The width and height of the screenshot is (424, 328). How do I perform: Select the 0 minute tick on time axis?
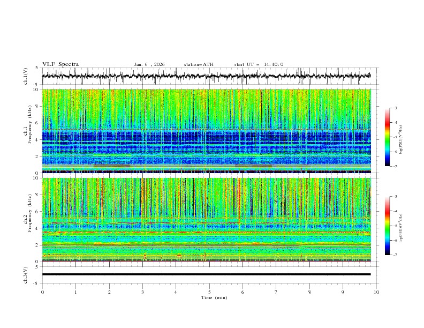click(x=42, y=292)
